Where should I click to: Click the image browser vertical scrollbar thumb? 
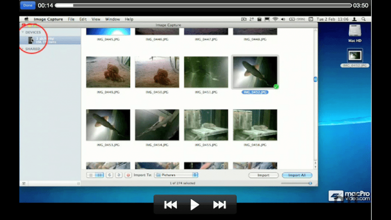coord(315,79)
